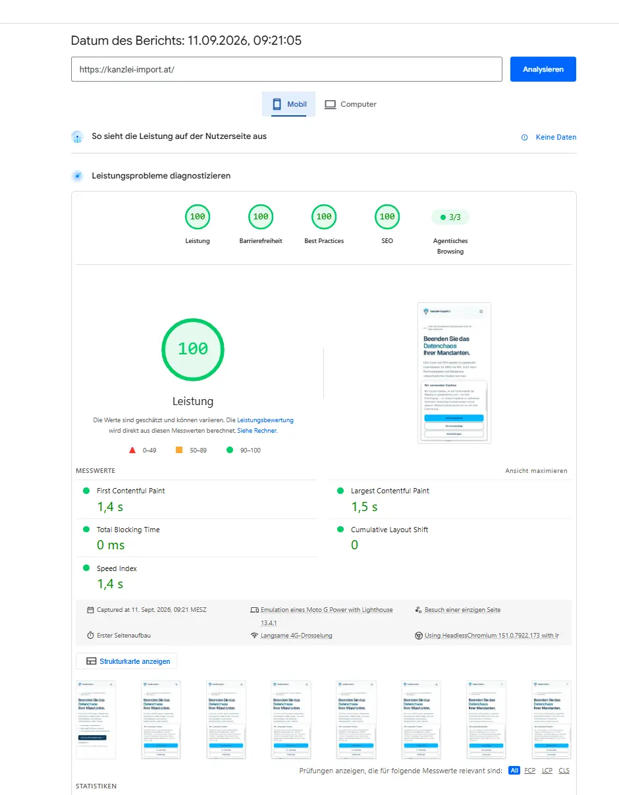Screen dimensions: 619x795
Task: Click the computer monitor icon
Action: [x=331, y=104]
